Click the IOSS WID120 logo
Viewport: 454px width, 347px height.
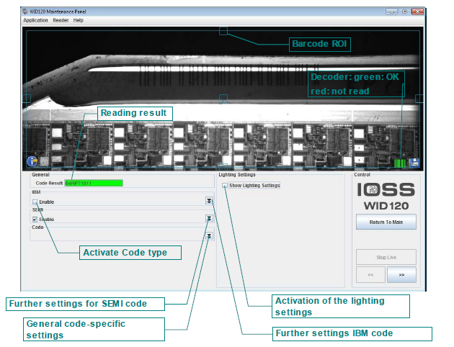click(386, 197)
